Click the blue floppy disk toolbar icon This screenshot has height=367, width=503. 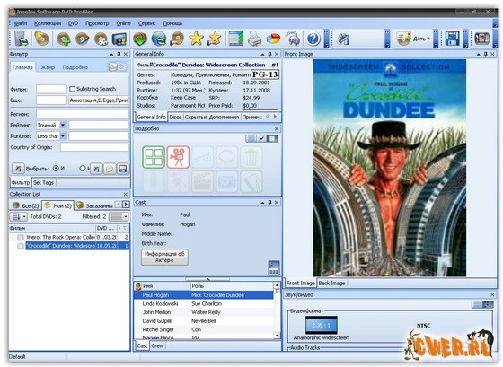(x=453, y=39)
